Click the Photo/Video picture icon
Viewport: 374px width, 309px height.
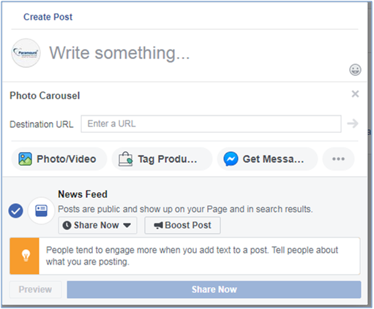point(25,159)
